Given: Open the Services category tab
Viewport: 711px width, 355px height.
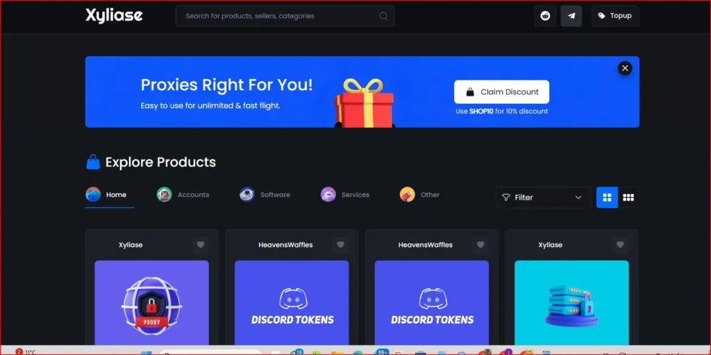Looking at the screenshot, I should click(345, 195).
